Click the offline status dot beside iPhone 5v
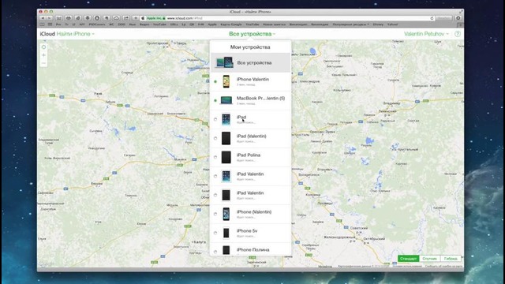 pos(215,233)
